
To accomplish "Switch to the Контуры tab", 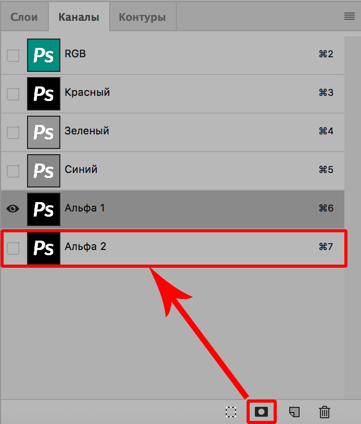I will coord(142,16).
